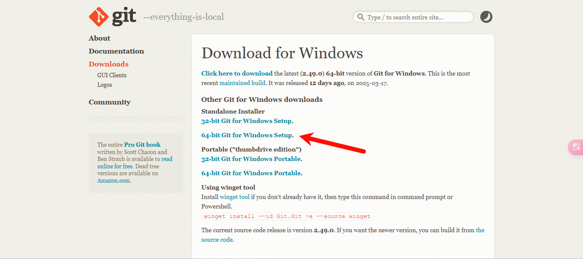Open the Pro Git book link
Screen dimensions: 583x259
pyautogui.click(x=142, y=145)
